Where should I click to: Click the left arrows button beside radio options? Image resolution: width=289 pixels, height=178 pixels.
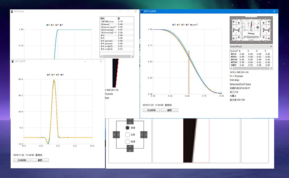tap(116, 135)
